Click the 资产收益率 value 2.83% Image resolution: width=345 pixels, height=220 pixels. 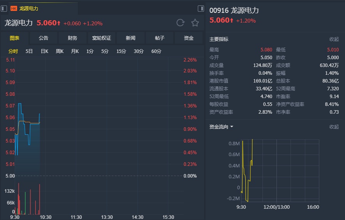pos(265,112)
